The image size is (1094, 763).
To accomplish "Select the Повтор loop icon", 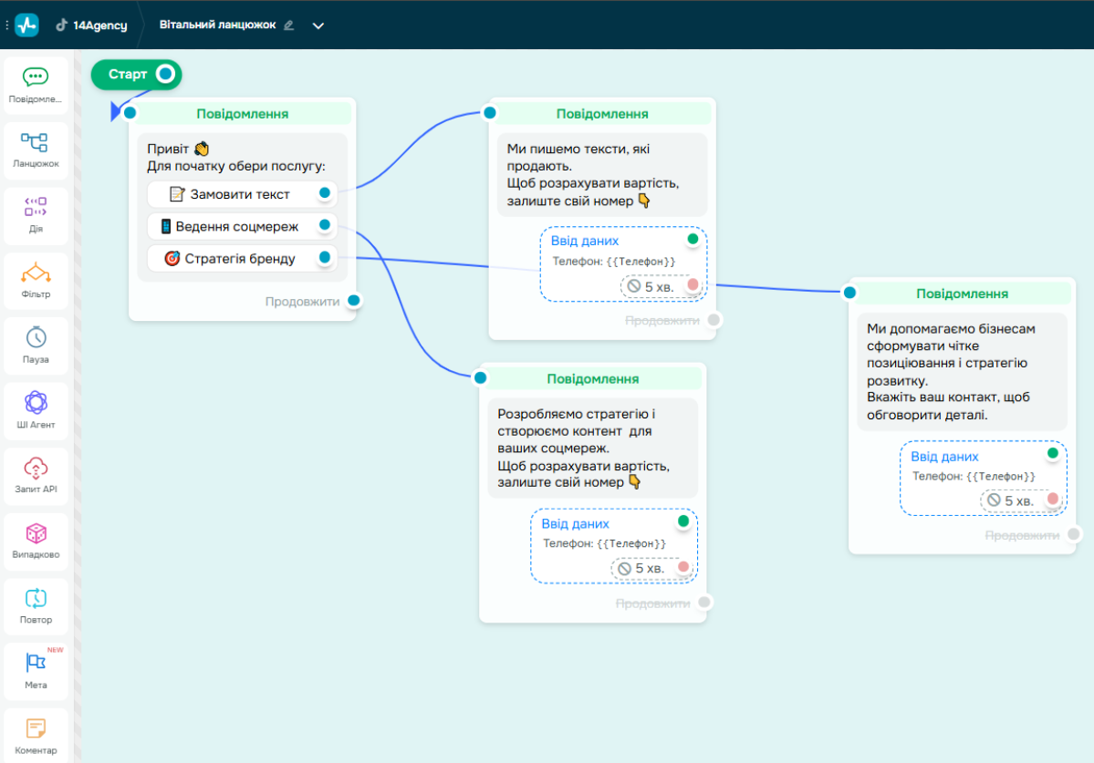I will coord(36,599).
